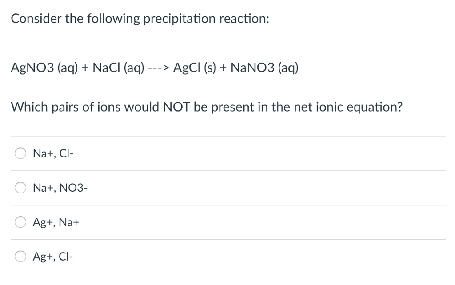This screenshot has height=285, width=455.
Task: Click the chemical equation with AgNO3
Action: [x=154, y=68]
